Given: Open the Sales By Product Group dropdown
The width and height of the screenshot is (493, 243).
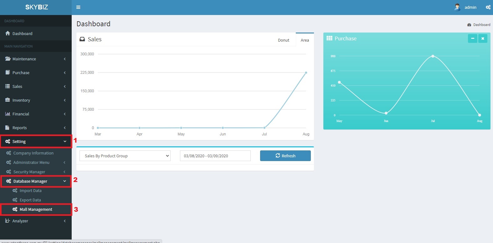Looking at the screenshot, I should 125,156.
